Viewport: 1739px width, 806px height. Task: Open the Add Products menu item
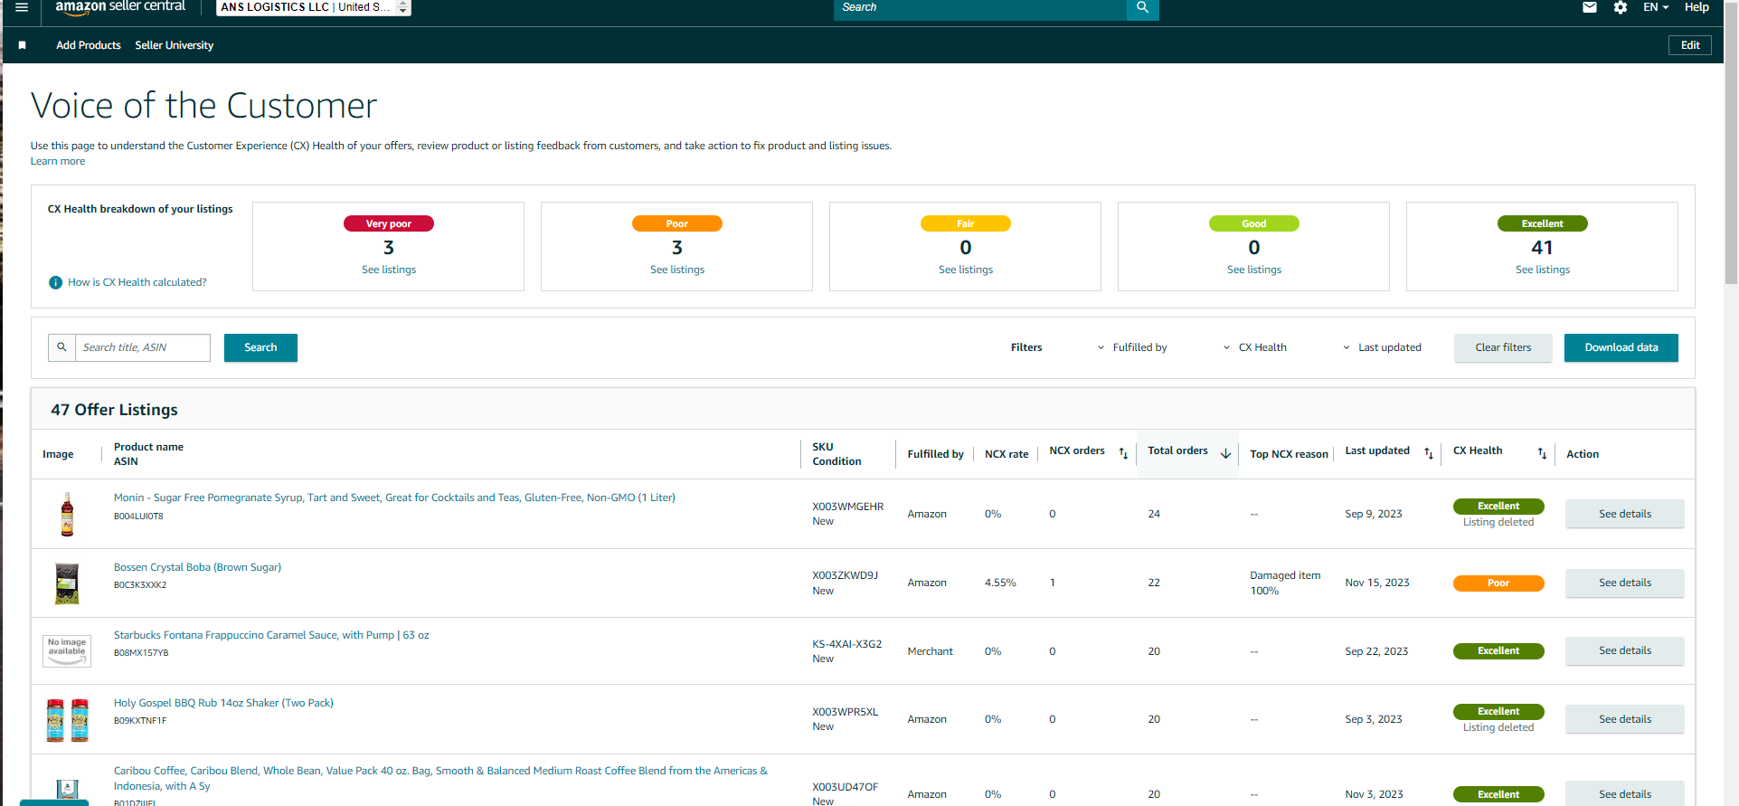pos(89,45)
